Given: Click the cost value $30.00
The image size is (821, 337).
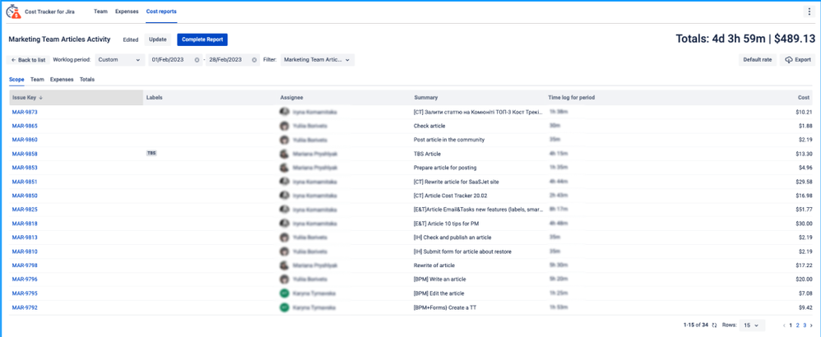Looking at the screenshot, I should click(x=804, y=224).
